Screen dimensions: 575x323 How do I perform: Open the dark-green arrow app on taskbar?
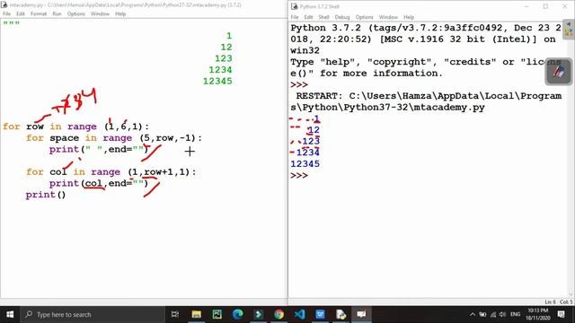click(x=259, y=314)
